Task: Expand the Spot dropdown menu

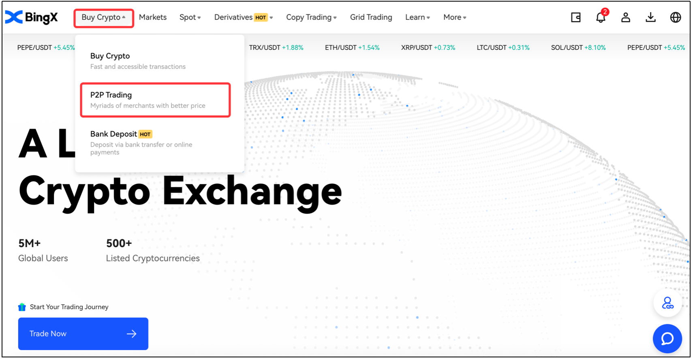Action: [x=190, y=17]
